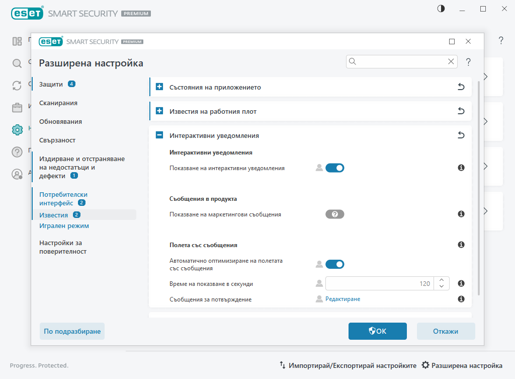This screenshot has width=515, height=379.
Task: Turn off automatic message box optimization
Action: pos(335,264)
